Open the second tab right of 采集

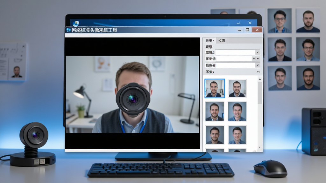pos(222,40)
